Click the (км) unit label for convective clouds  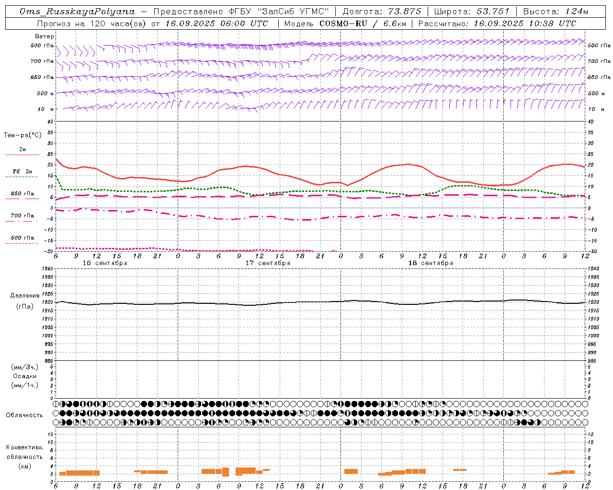coord(24,466)
